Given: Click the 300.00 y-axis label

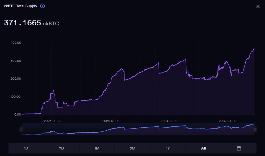Looking at the screenshot, I should (x=16, y=61).
